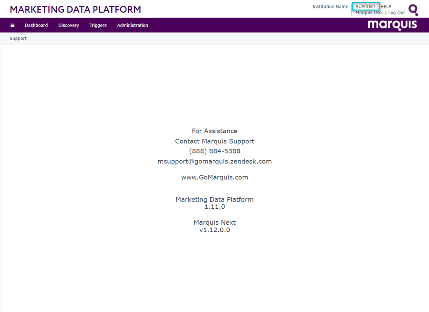
Task: Click the HELP link
Action: [386, 7]
